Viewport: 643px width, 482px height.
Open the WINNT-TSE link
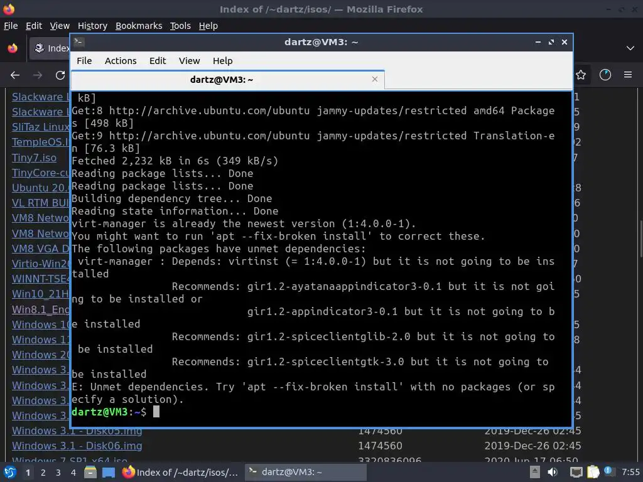coord(41,279)
